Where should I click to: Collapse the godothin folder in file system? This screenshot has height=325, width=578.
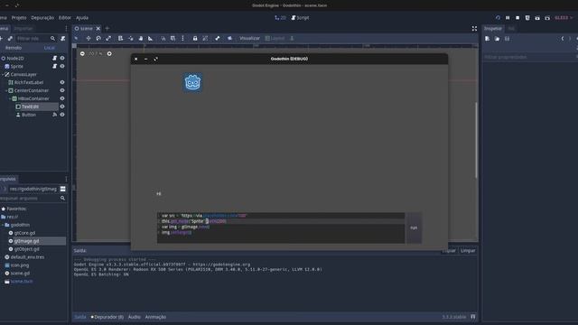3,225
